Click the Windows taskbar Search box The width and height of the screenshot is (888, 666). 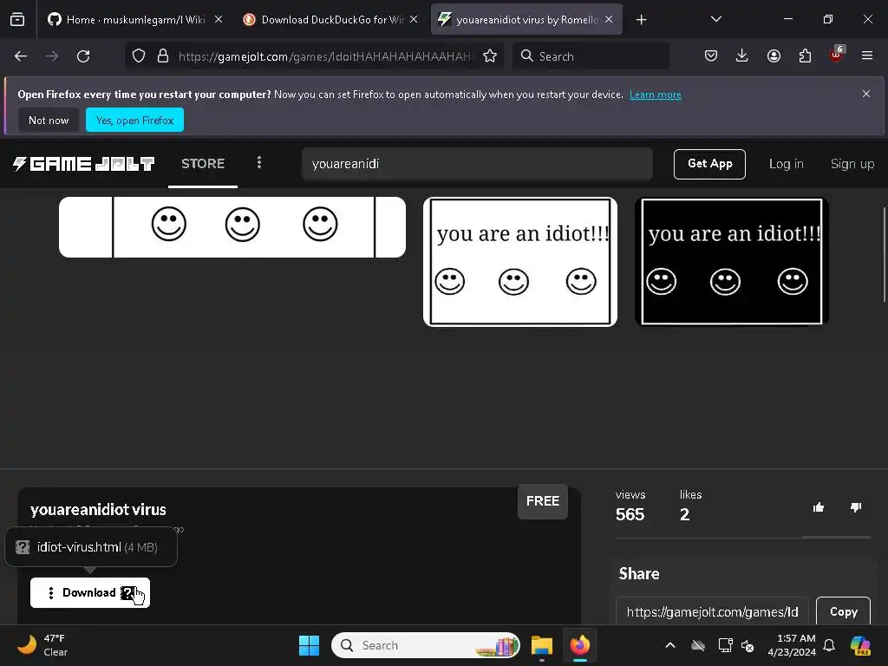tap(425, 645)
